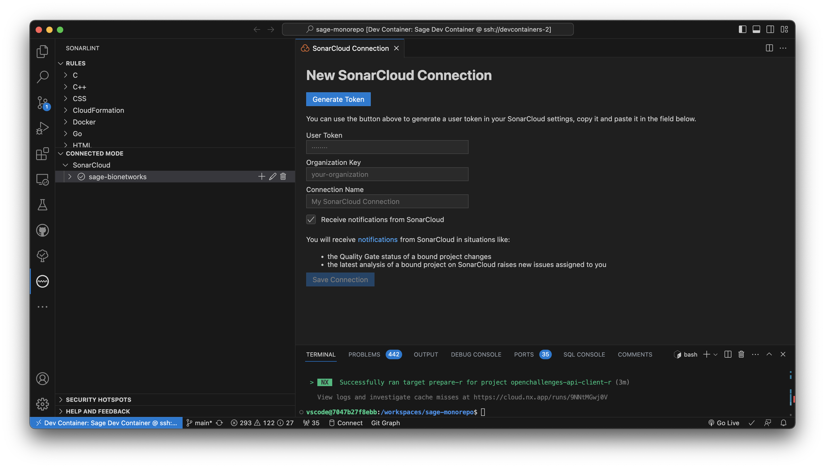The height and width of the screenshot is (468, 825).
Task: Select the Run and Debug icon
Action: pyautogui.click(x=42, y=128)
